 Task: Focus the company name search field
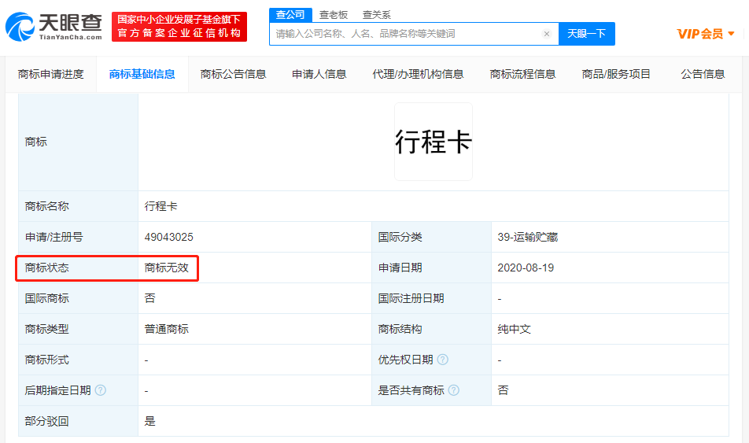coord(405,34)
